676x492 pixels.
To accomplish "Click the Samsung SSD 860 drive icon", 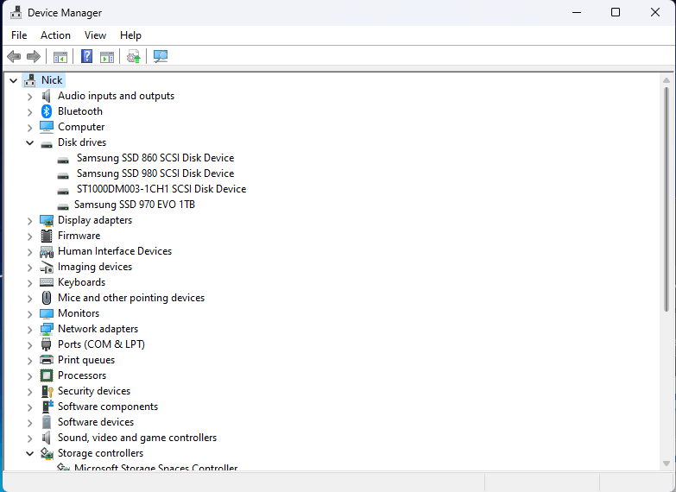I will click(63, 161).
